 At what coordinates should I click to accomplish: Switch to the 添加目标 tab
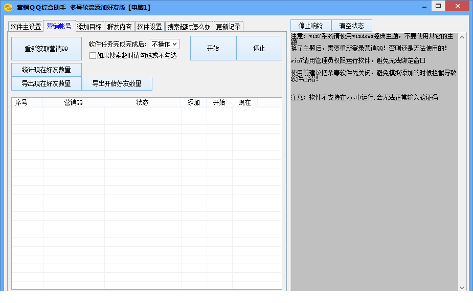[89, 27]
